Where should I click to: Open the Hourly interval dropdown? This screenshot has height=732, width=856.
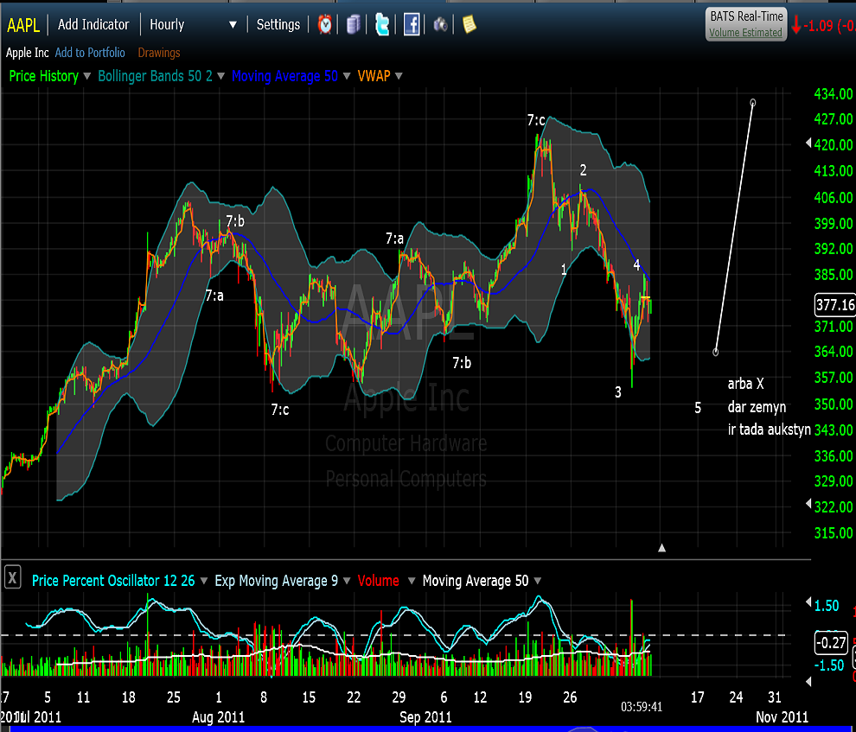pyautogui.click(x=194, y=24)
